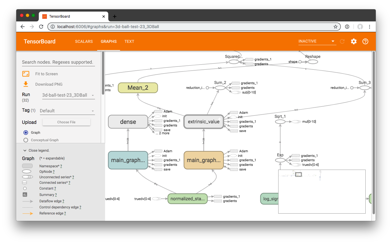The width and height of the screenshot is (392, 244).
Task: Click '... 2 more' under dense node
Action: click(162, 133)
